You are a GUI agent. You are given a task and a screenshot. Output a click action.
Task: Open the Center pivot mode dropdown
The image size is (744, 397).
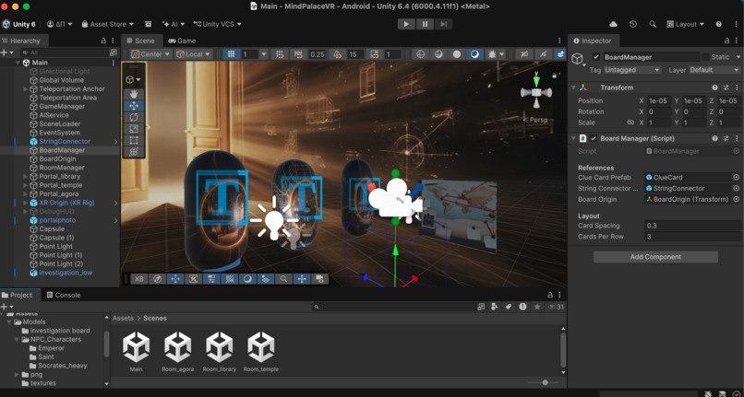(150, 54)
